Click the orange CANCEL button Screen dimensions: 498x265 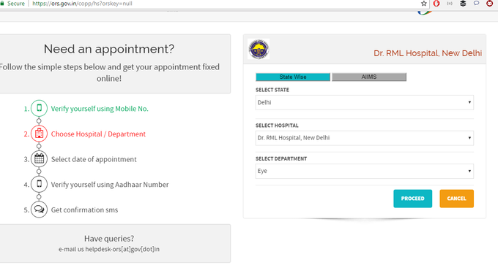(456, 199)
